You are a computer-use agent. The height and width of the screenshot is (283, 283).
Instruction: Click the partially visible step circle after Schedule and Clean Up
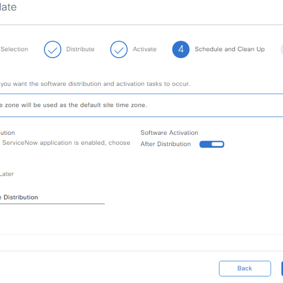pos(282,49)
